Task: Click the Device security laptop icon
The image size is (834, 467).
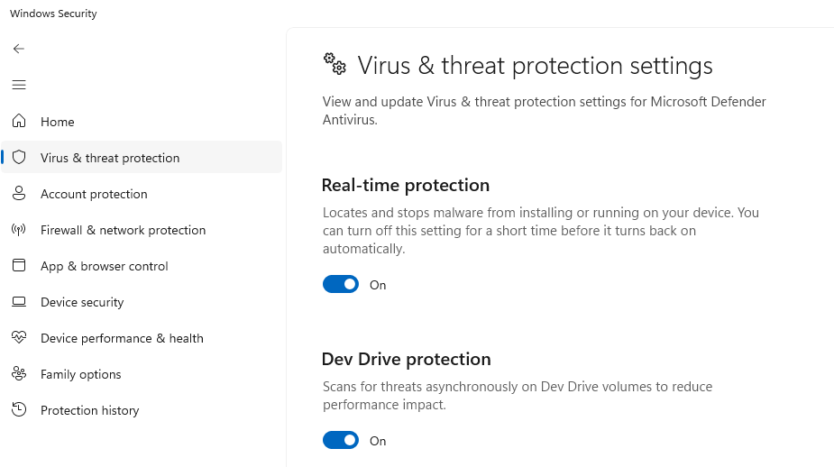Action: (x=19, y=302)
